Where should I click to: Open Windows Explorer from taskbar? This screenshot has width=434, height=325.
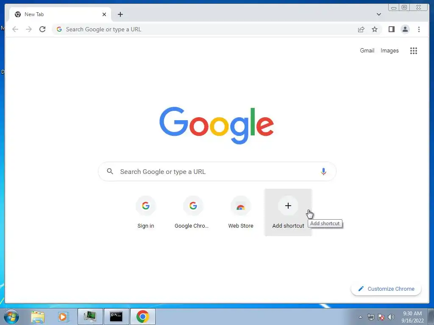pos(38,317)
